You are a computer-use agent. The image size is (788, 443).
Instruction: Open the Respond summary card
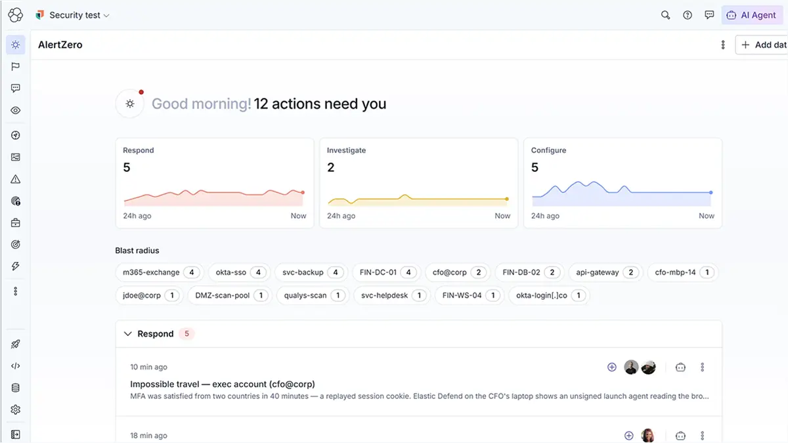[215, 183]
